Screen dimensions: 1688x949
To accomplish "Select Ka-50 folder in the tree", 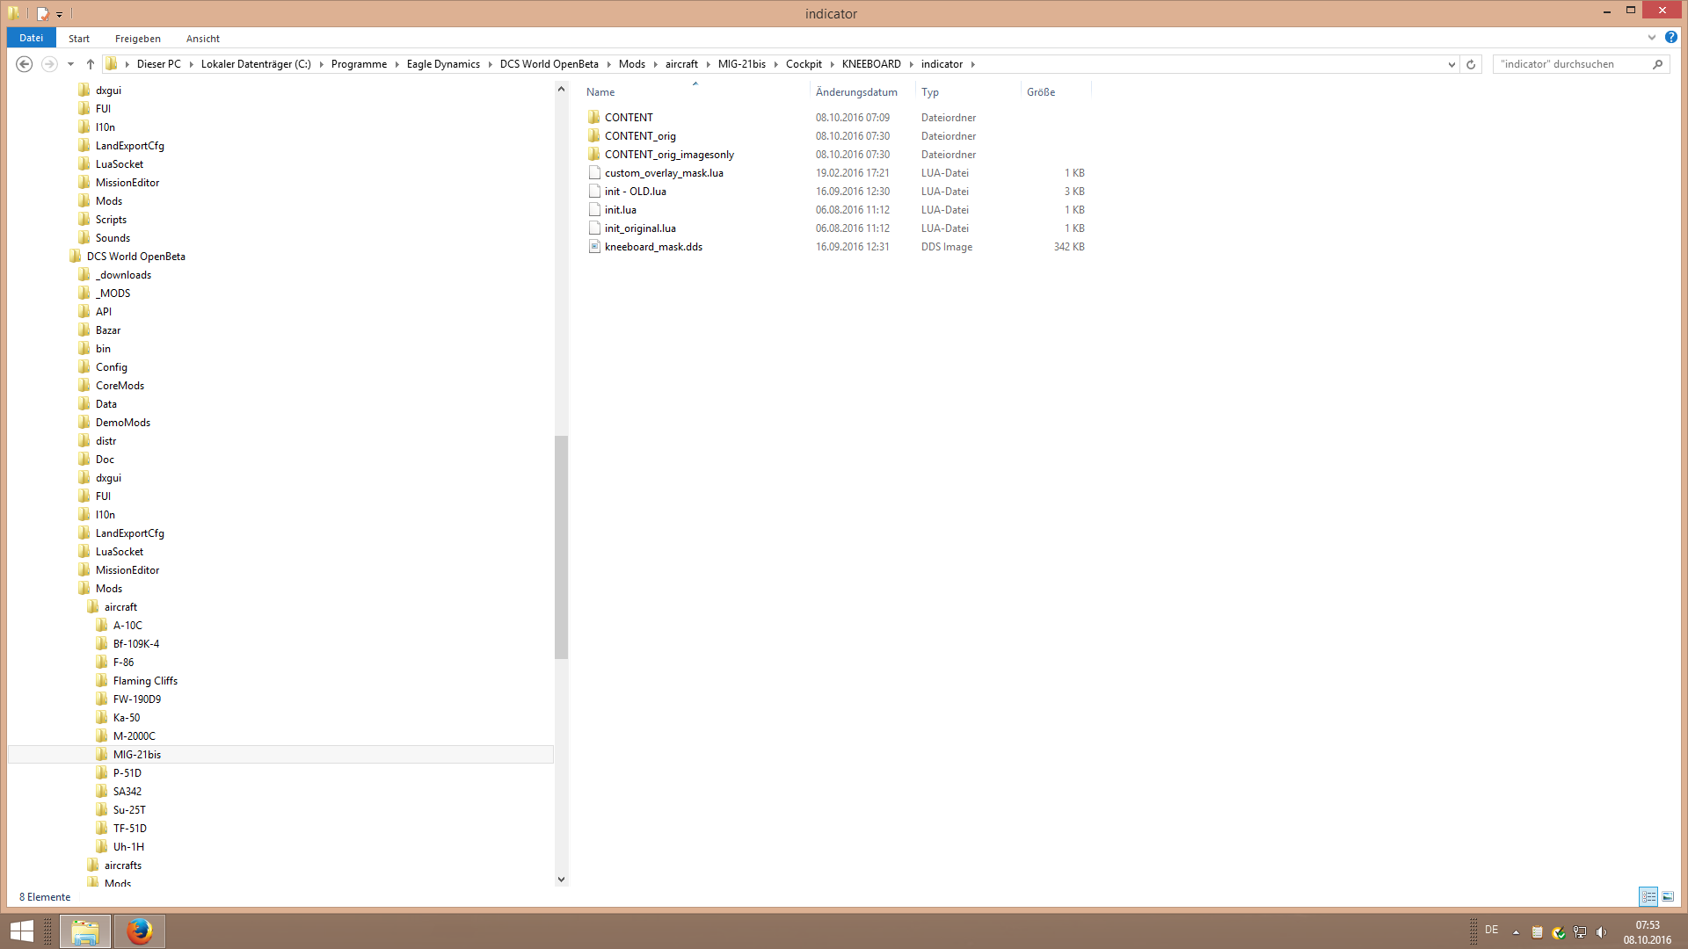I will (126, 718).
